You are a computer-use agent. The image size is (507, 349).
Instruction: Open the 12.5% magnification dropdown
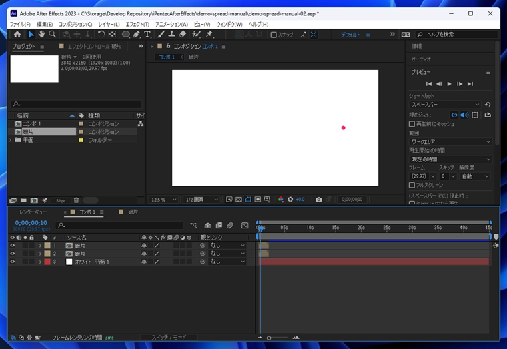click(163, 200)
